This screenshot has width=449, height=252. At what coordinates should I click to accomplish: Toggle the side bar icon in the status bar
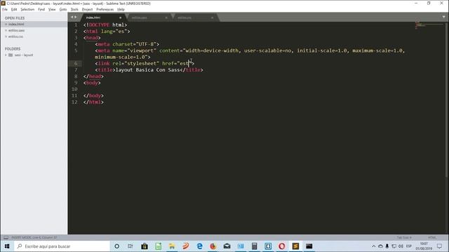(x=6, y=237)
